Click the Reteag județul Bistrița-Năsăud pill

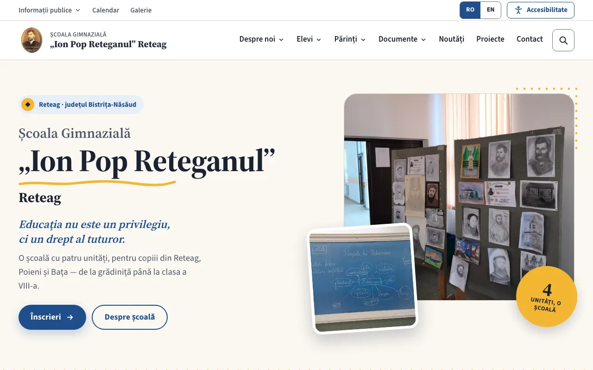pos(81,105)
